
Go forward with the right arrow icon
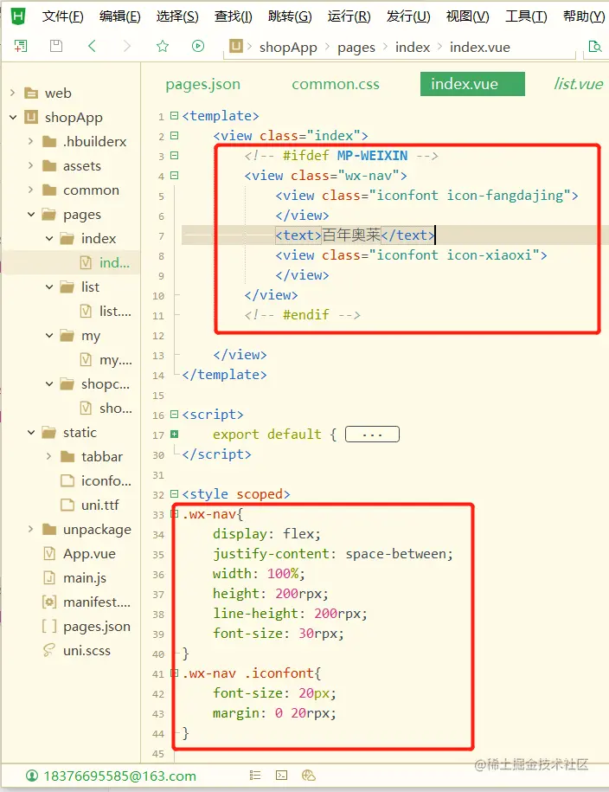(x=127, y=47)
